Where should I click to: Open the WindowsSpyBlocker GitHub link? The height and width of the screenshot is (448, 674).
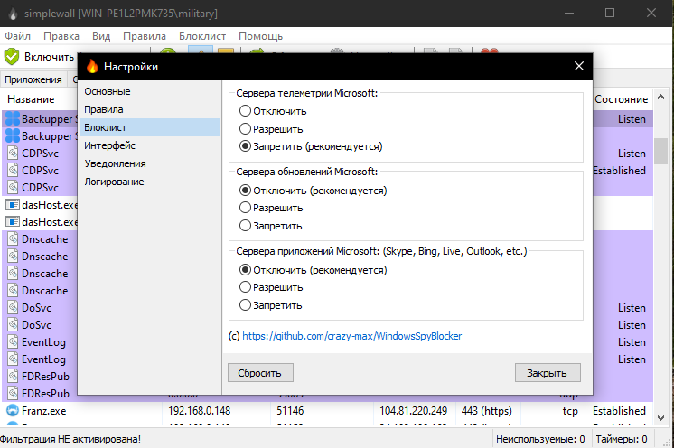pos(352,336)
